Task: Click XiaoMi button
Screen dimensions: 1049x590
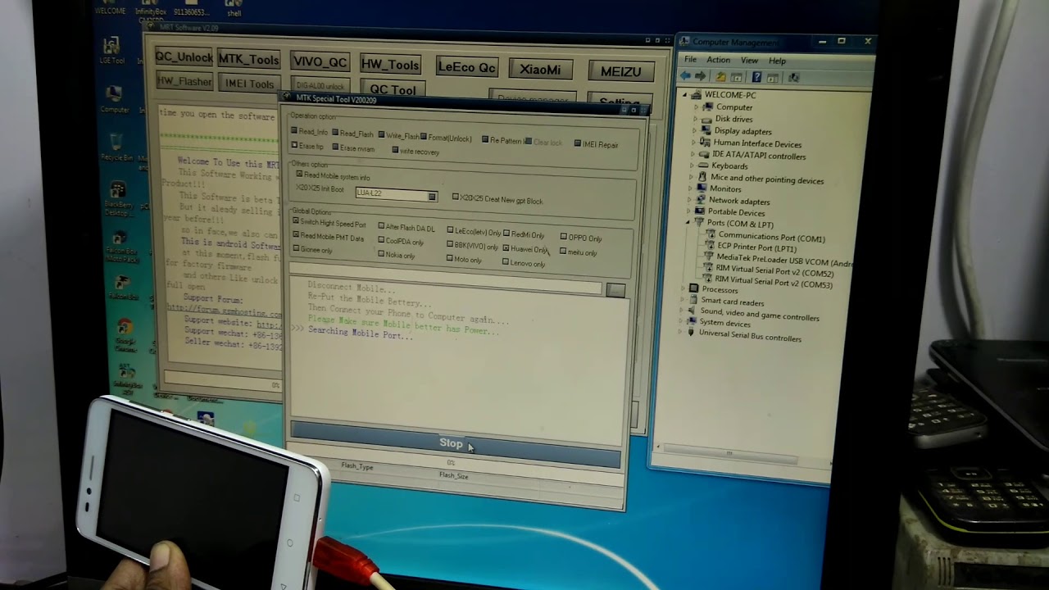Action: coord(540,70)
